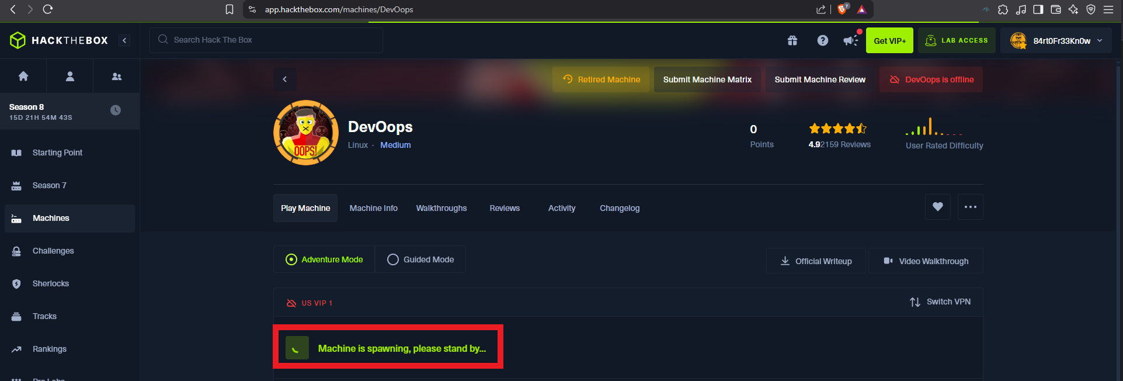The width and height of the screenshot is (1123, 381).
Task: Open Season 7 in sidebar
Action: [x=69, y=185]
